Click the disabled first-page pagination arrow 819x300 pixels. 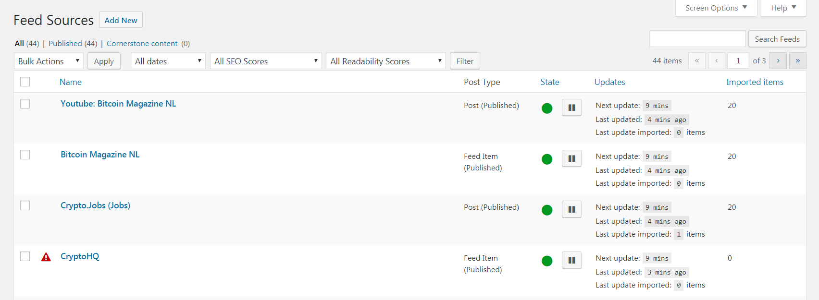pyautogui.click(x=697, y=61)
